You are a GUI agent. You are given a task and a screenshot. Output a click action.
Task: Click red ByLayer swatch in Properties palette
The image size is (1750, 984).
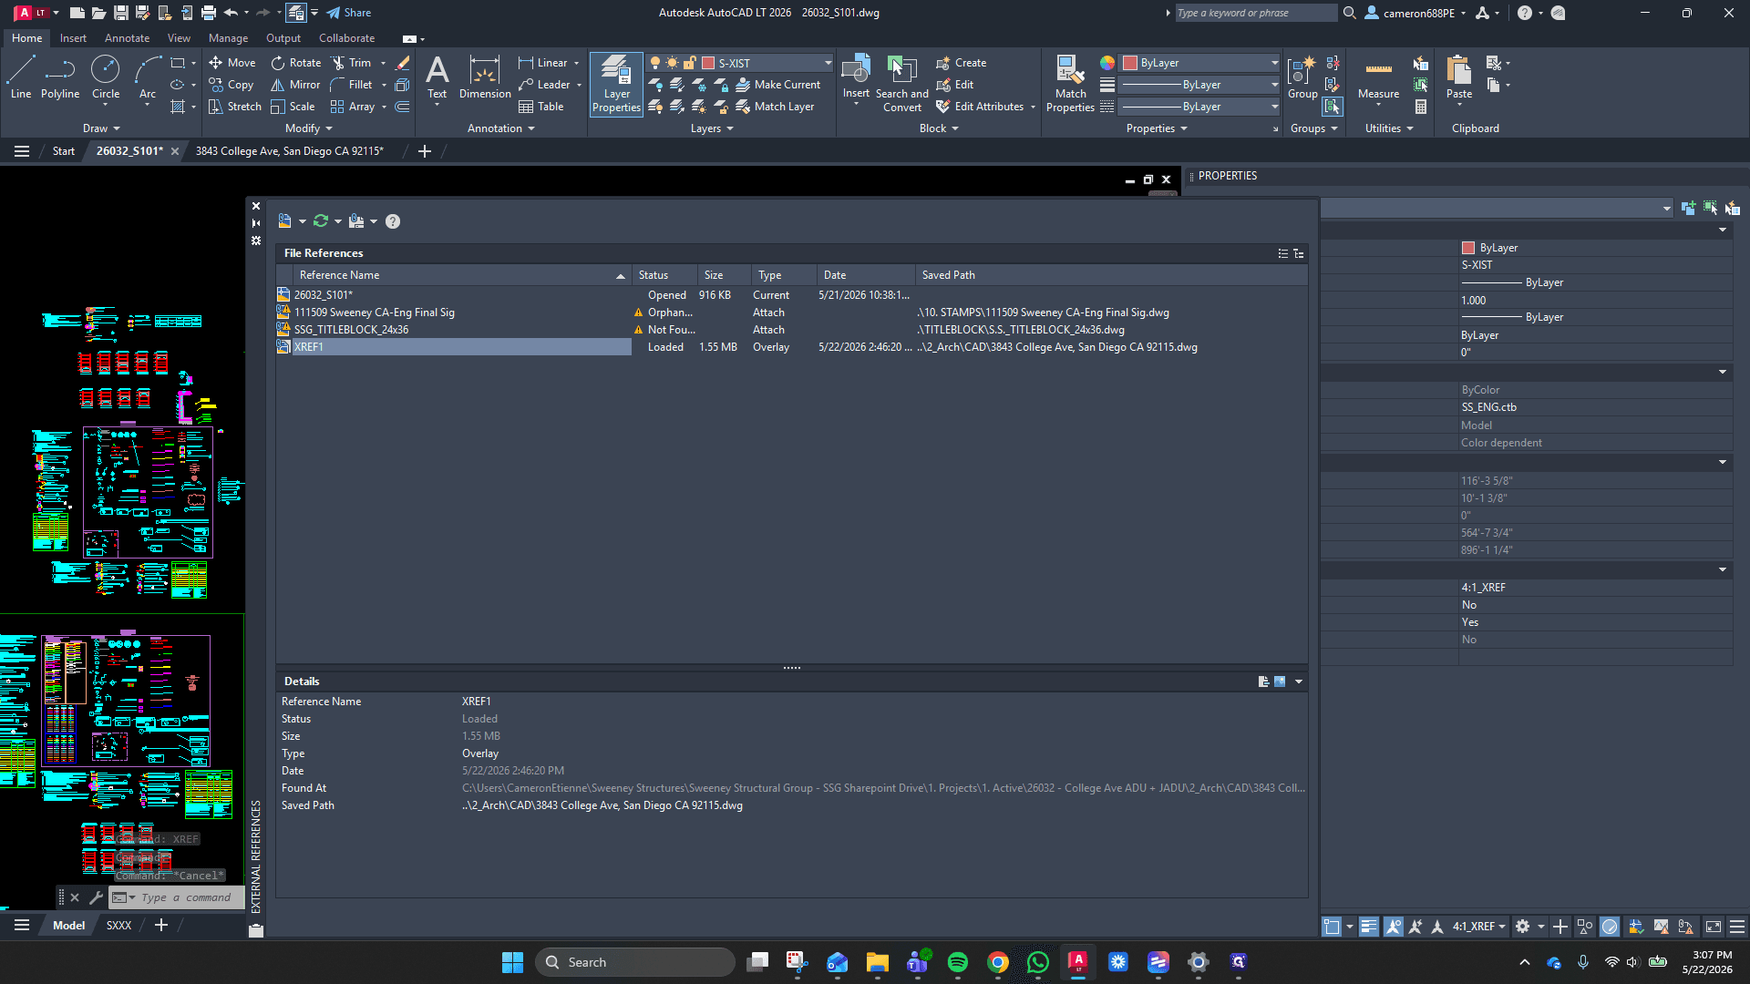pyautogui.click(x=1468, y=248)
